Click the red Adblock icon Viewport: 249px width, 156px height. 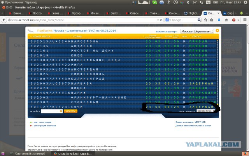point(234,20)
